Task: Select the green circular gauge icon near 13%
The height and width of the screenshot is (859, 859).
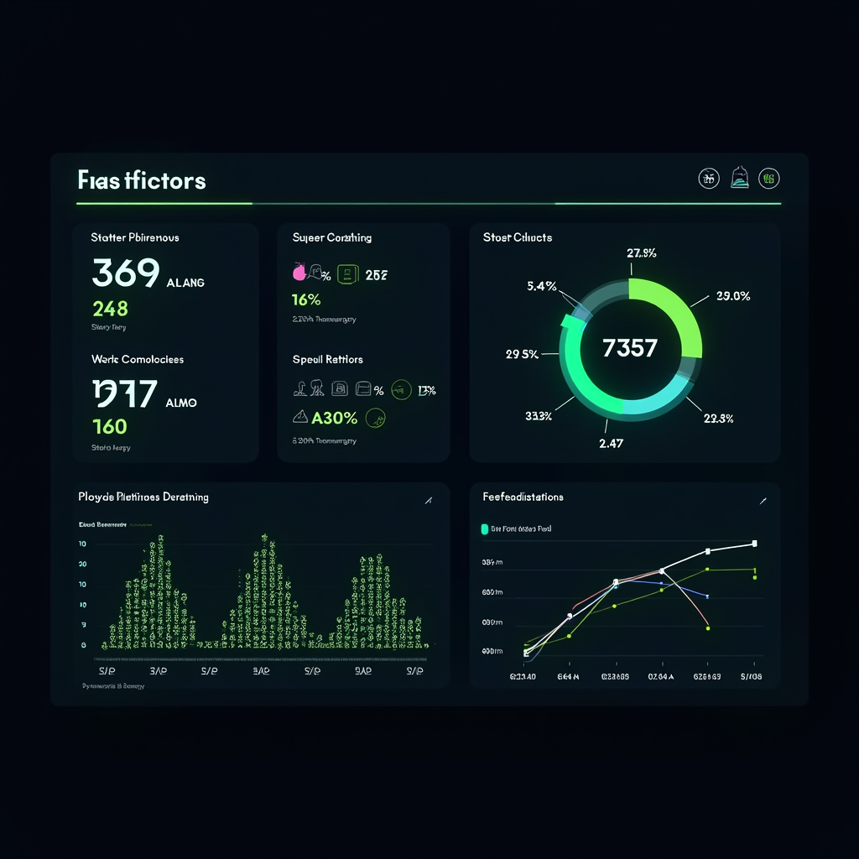Action: 400,388
